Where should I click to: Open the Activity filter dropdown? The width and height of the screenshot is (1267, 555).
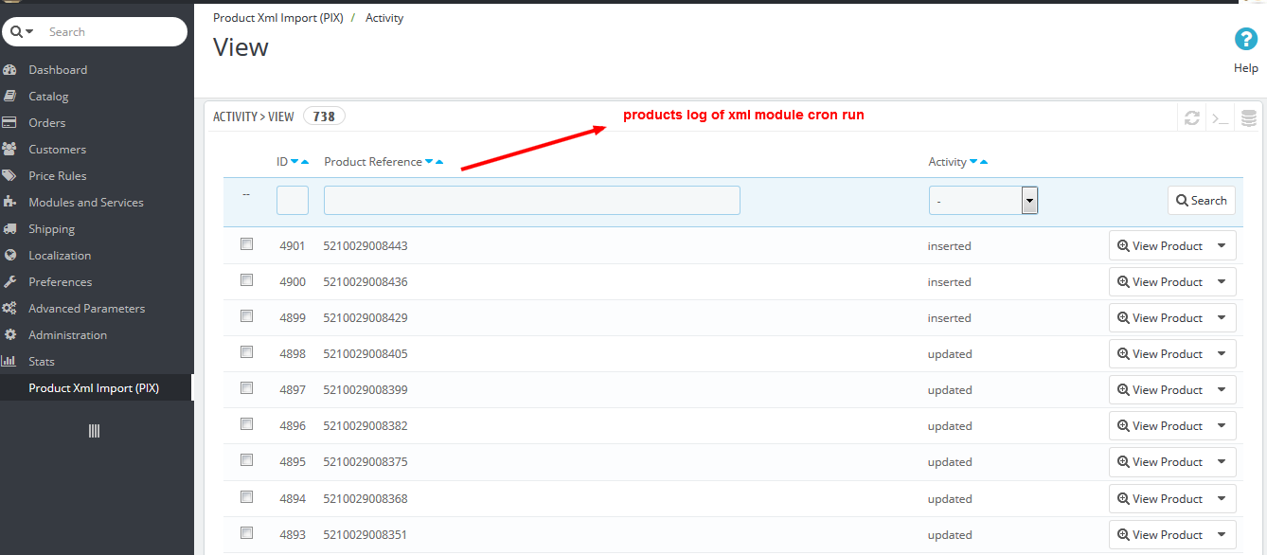(x=983, y=201)
